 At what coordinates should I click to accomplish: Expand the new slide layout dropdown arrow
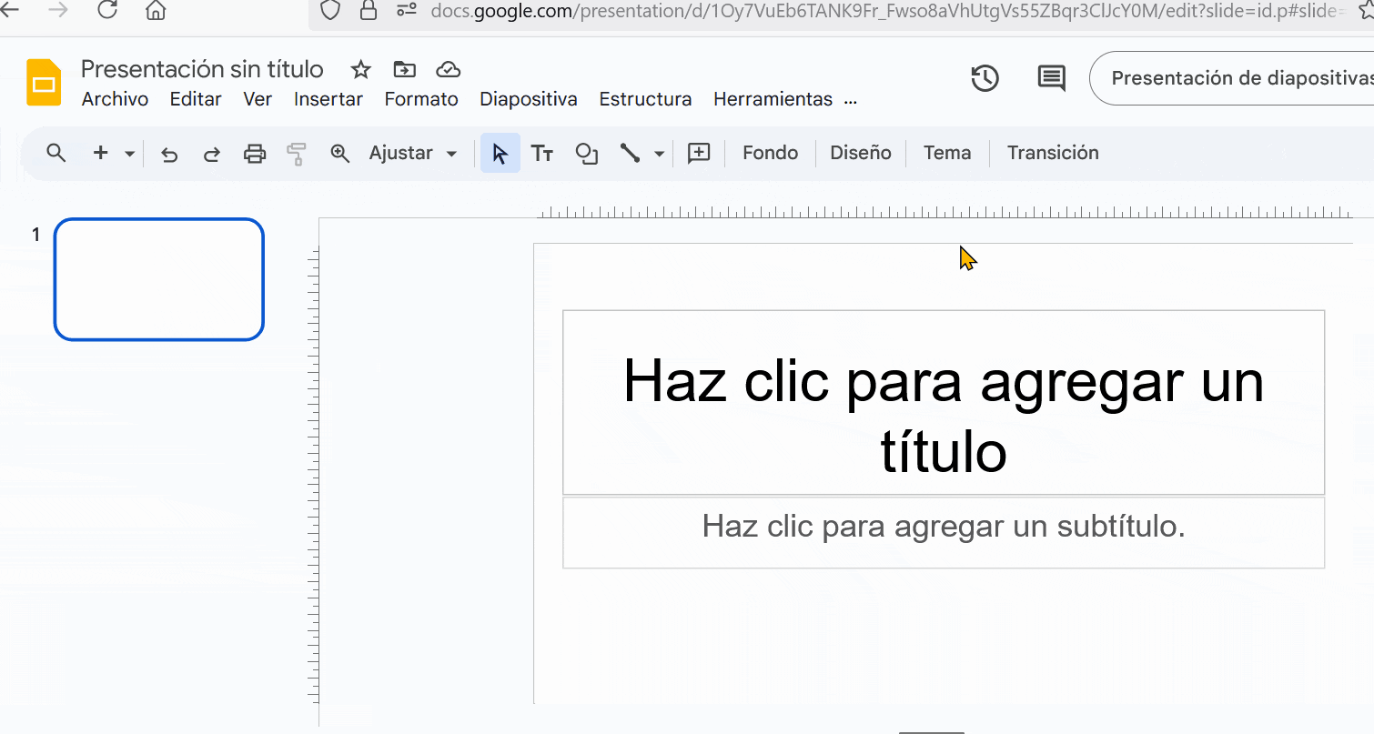tap(129, 154)
